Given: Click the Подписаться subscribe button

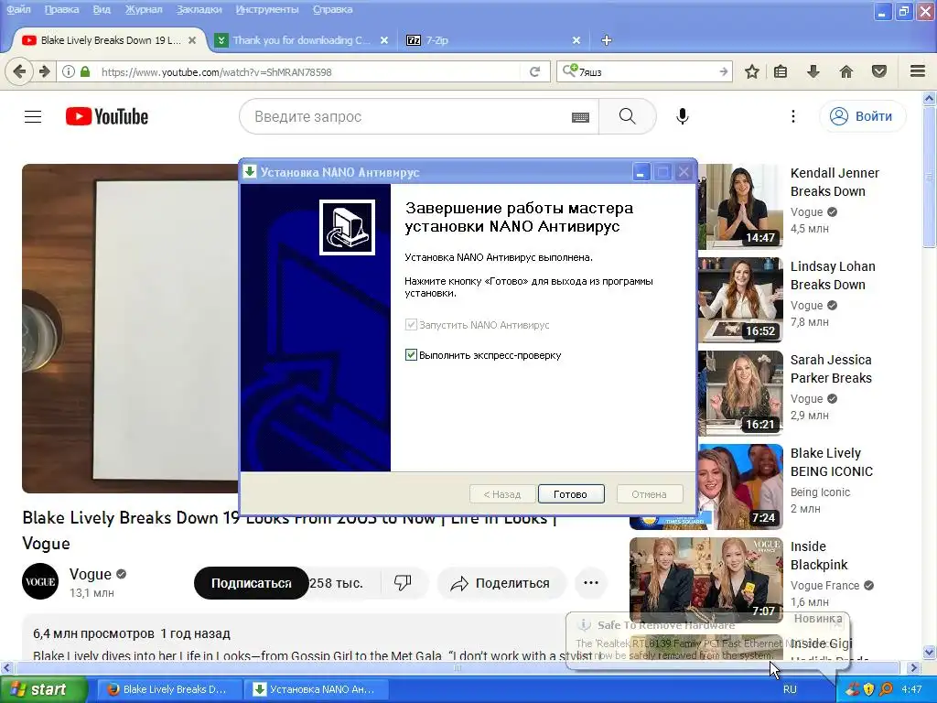Looking at the screenshot, I should (x=251, y=583).
